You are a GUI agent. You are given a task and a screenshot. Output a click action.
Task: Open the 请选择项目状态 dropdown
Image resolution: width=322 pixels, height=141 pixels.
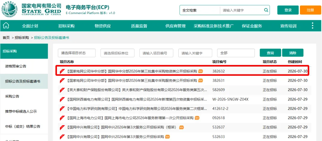pos(77,53)
